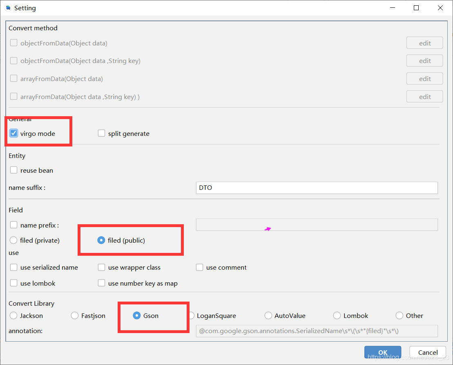Screen dimensions: 453x365
Task: Click edit for objectFromData with String key
Action: 424,61
